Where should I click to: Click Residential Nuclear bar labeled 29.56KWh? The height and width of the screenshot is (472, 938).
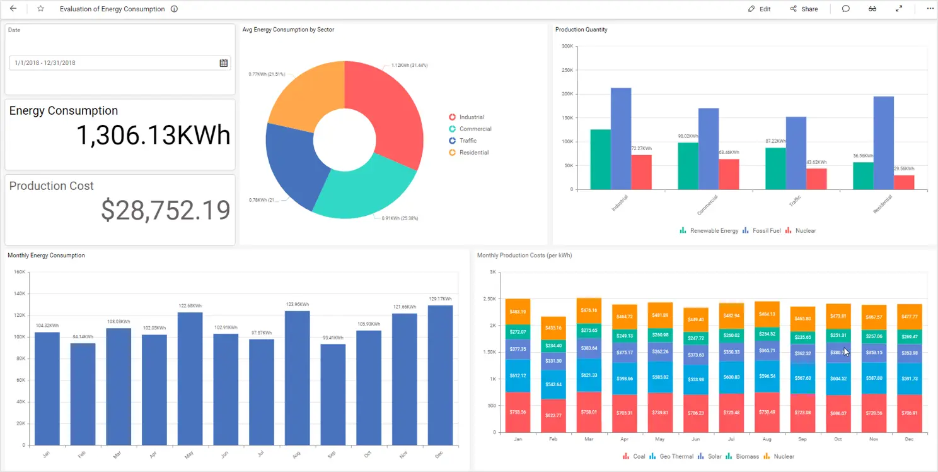pyautogui.click(x=904, y=182)
